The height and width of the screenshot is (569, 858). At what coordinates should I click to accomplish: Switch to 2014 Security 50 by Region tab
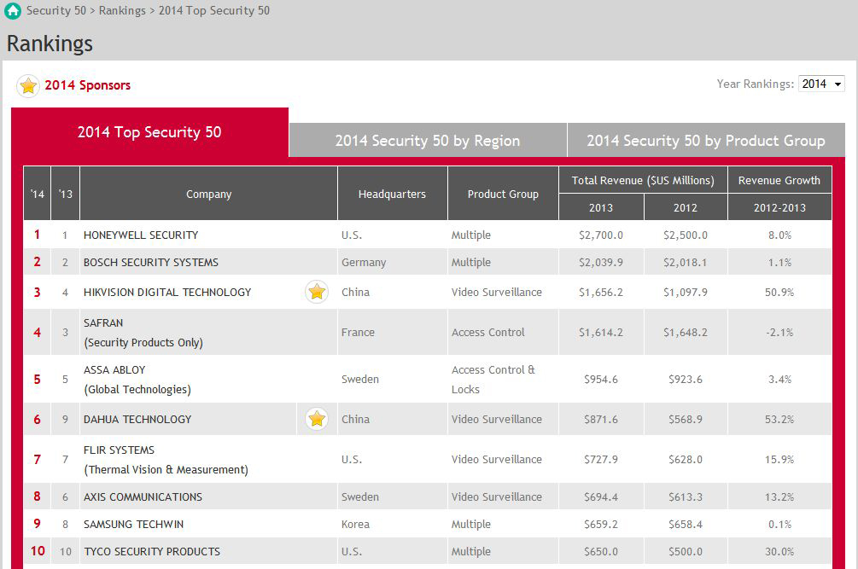coord(428,141)
